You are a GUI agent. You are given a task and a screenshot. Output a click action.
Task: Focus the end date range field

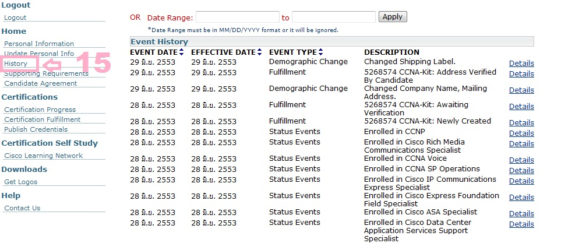[333, 17]
